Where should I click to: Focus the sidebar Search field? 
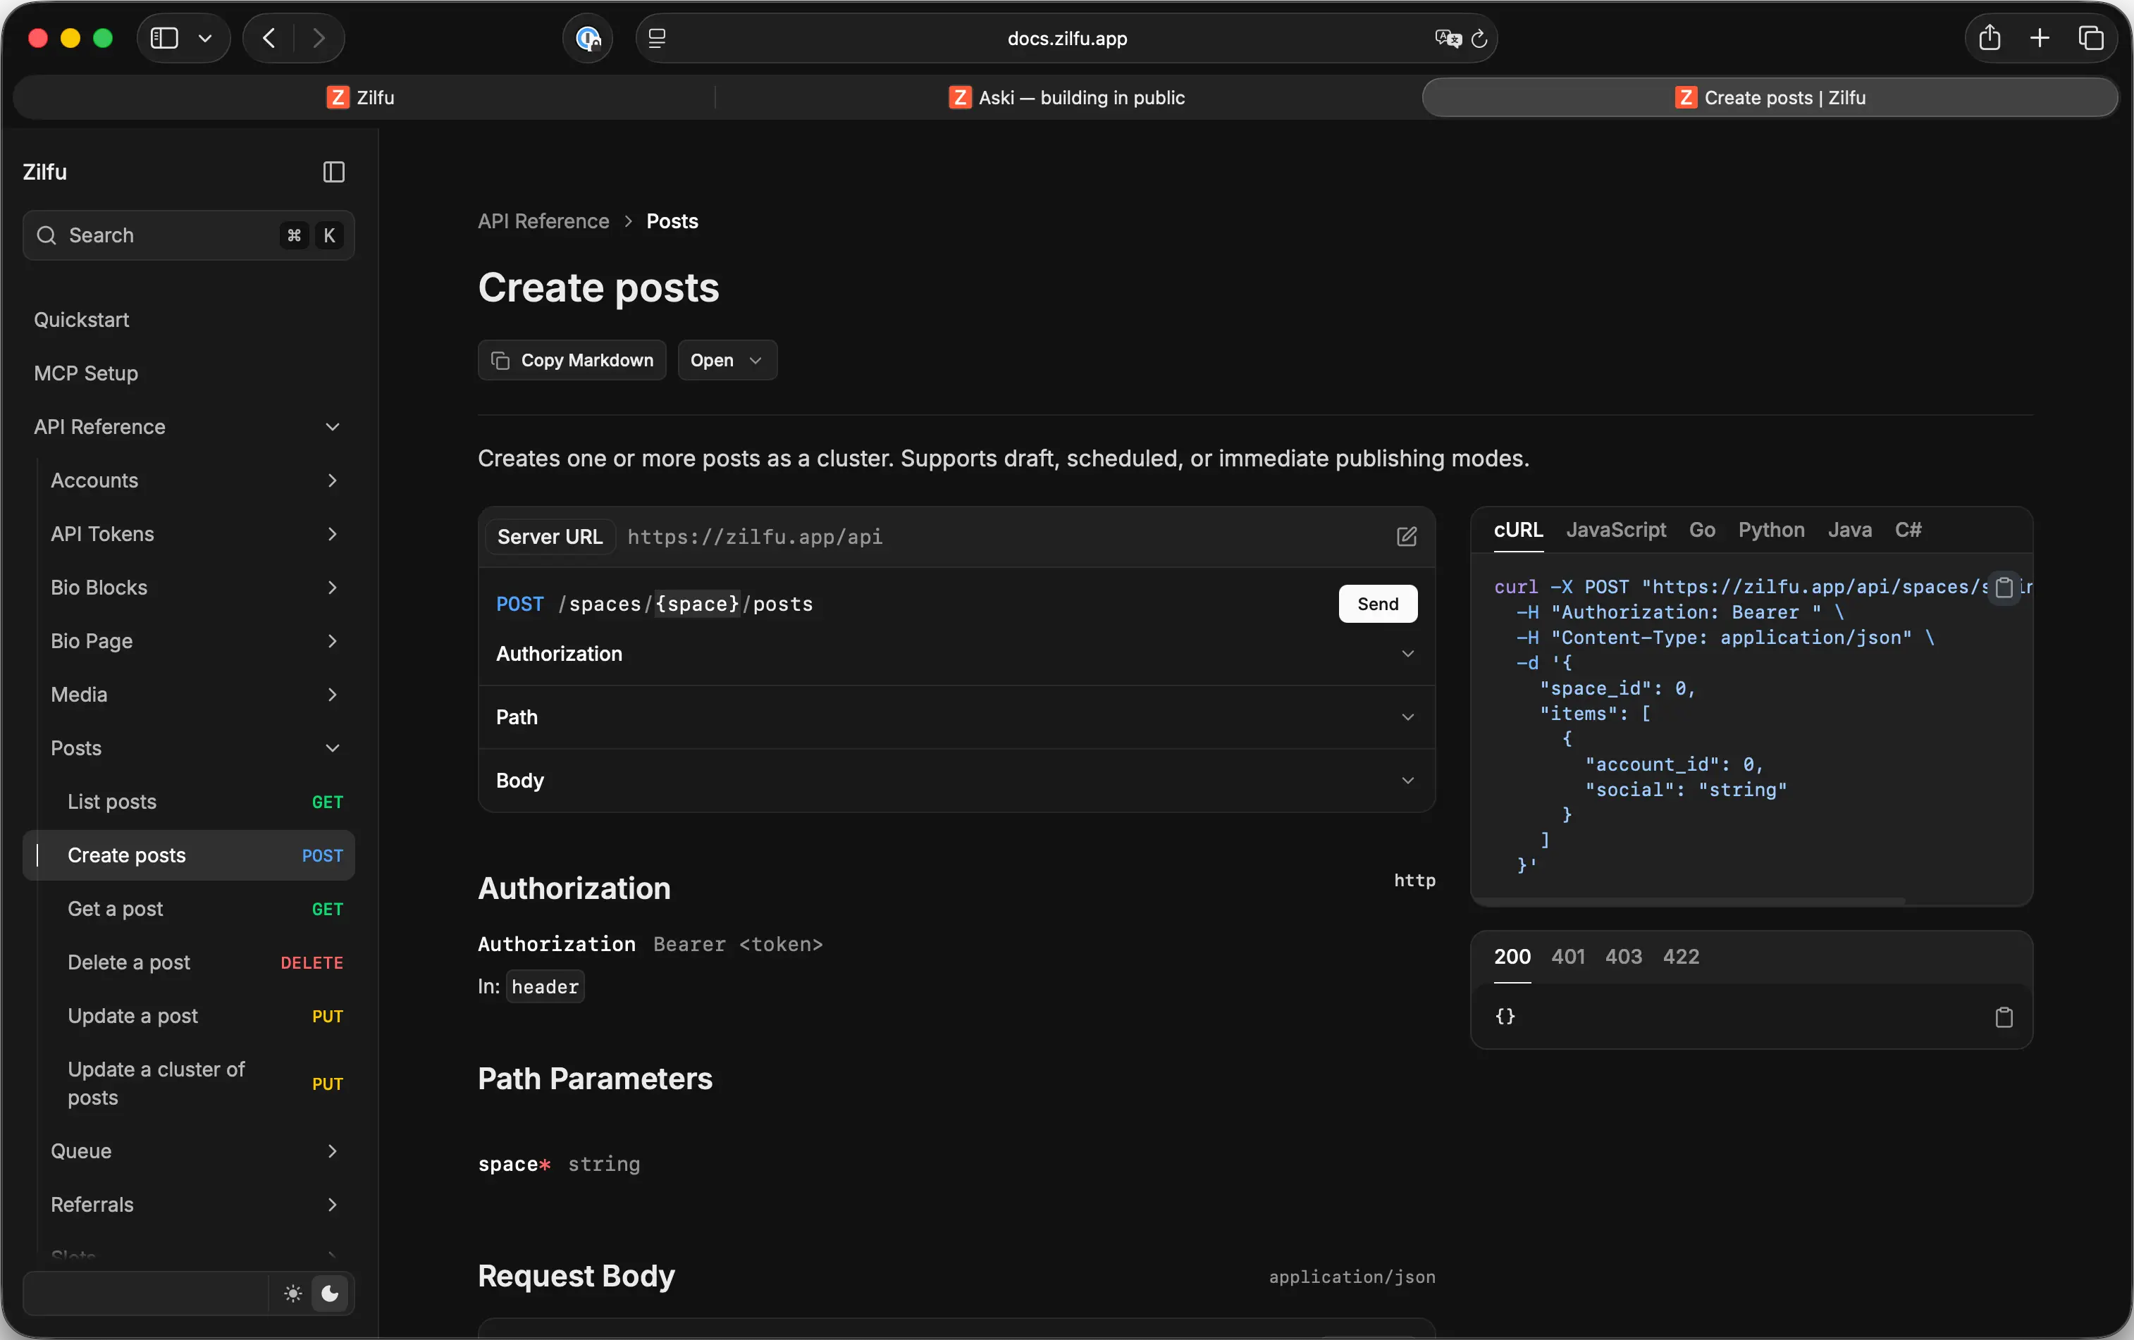188,235
